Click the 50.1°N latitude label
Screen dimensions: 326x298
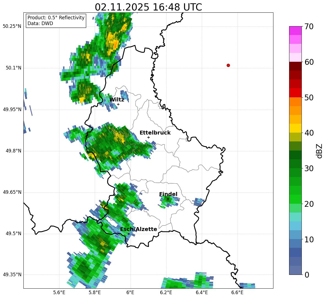pos(13,68)
